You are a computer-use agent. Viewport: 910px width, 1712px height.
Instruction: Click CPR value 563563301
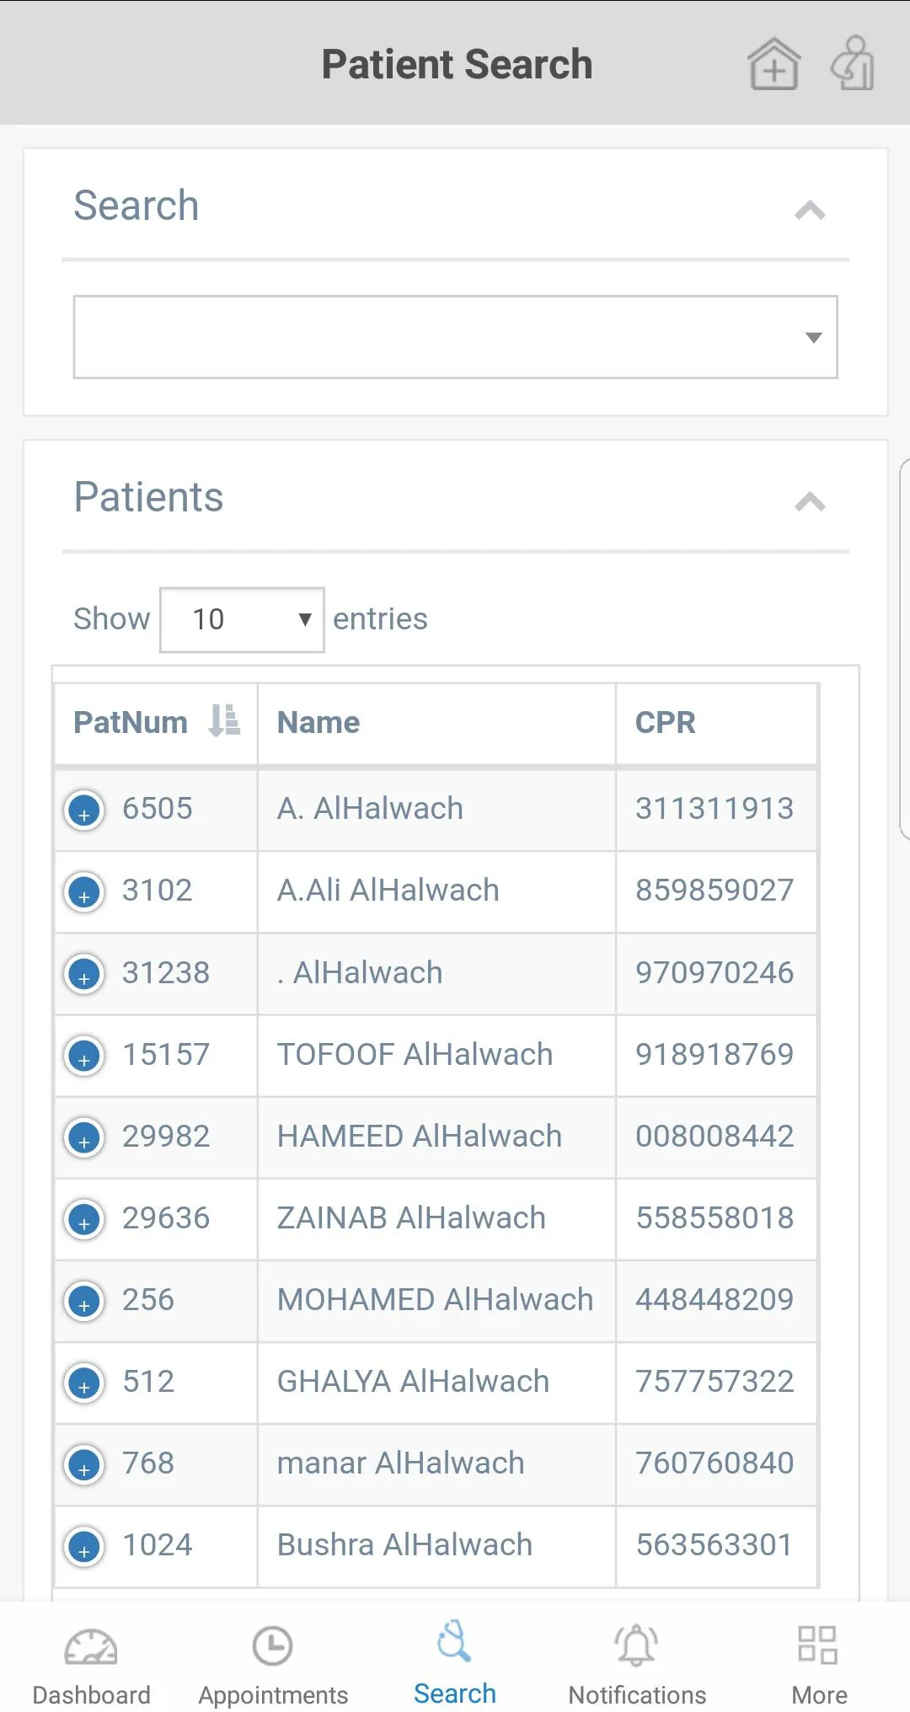click(715, 1545)
